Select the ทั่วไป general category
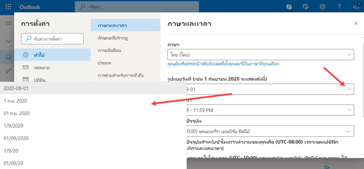364x169 pixels. click(x=52, y=55)
